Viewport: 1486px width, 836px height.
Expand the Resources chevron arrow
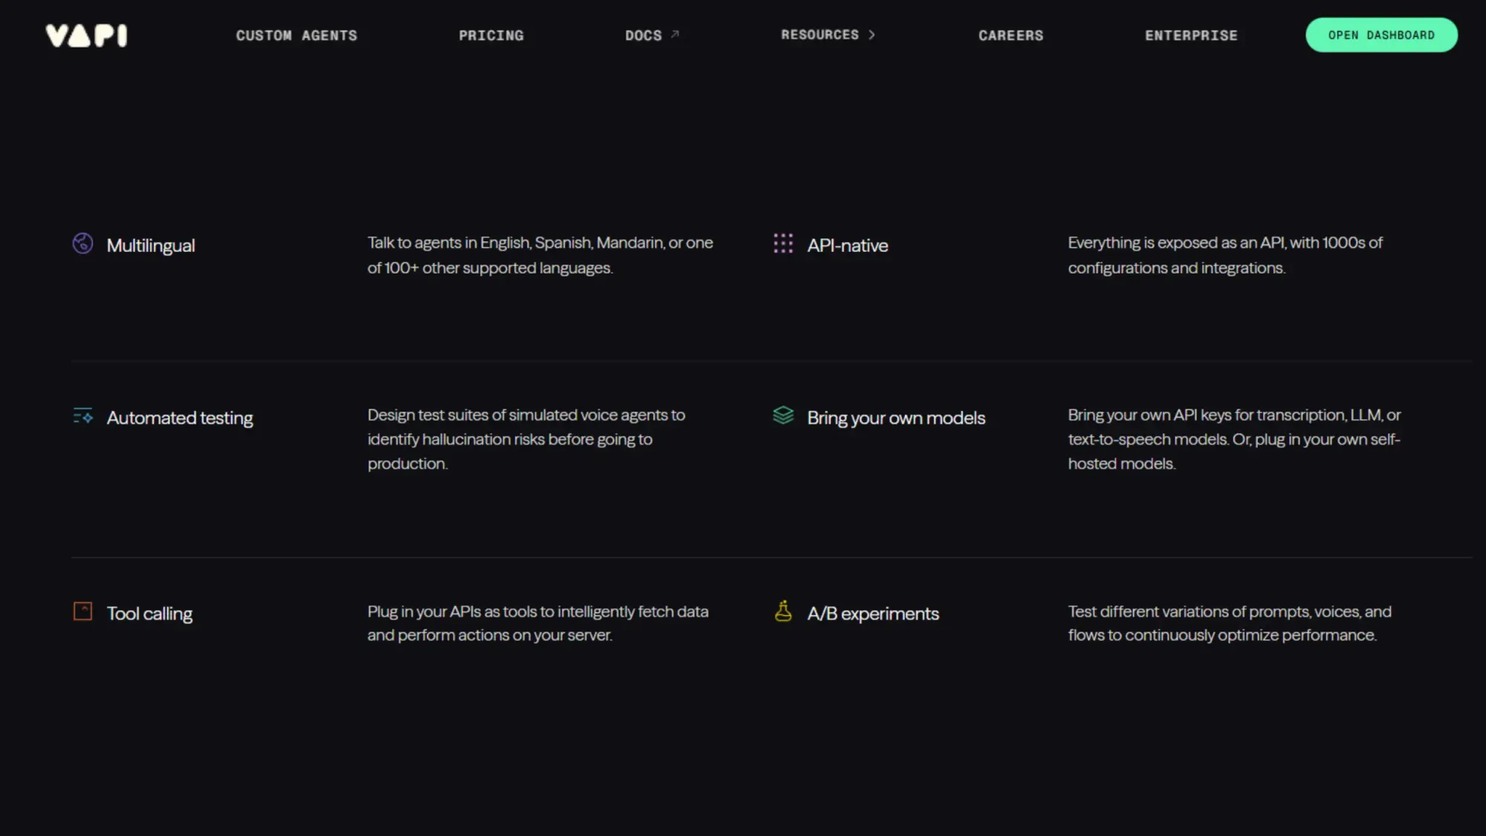pyautogui.click(x=872, y=35)
